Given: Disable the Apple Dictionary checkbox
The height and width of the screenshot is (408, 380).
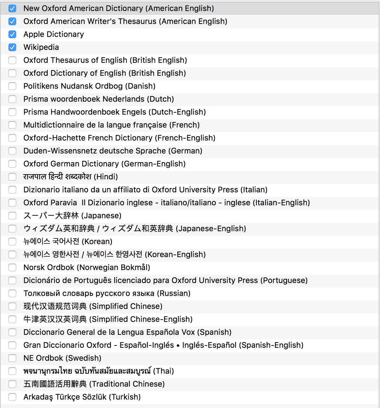Looking at the screenshot, I should [x=12, y=34].
